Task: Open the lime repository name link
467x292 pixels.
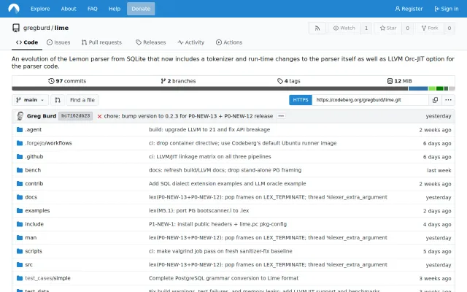Action: tap(61, 28)
